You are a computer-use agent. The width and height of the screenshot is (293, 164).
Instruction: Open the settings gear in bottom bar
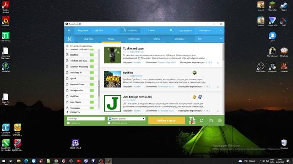pyautogui.click(x=220, y=120)
